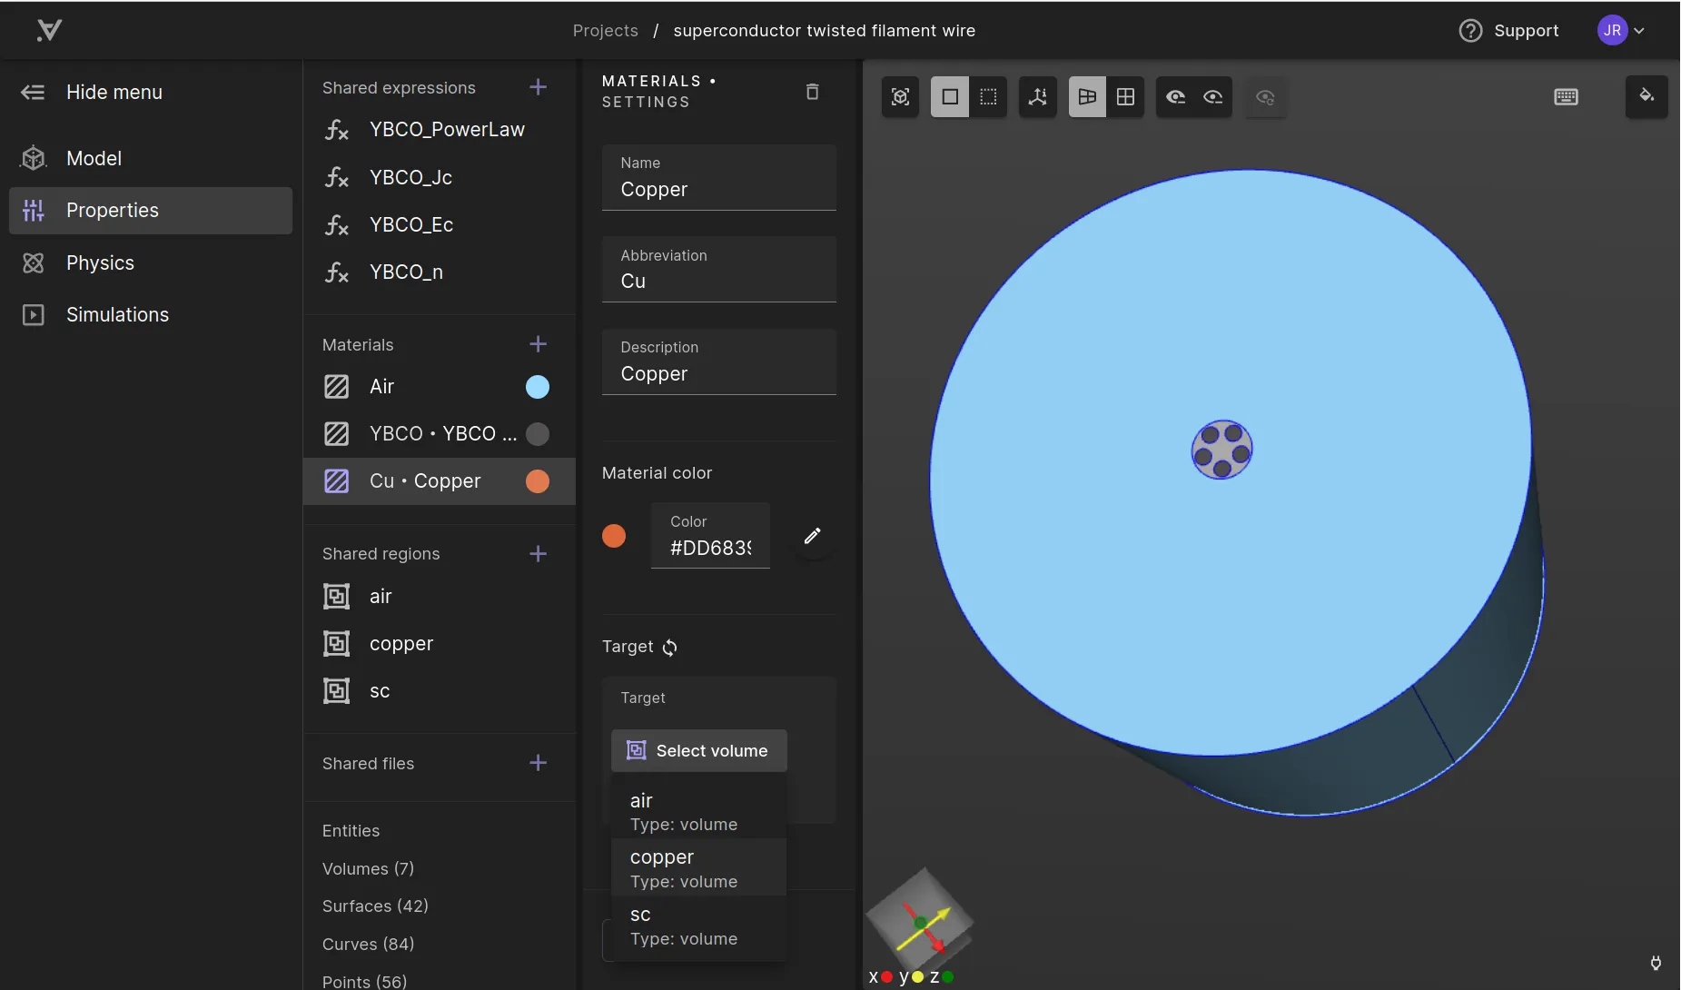This screenshot has width=1681, height=990.
Task: Add a new shared expression
Action: [x=538, y=87]
